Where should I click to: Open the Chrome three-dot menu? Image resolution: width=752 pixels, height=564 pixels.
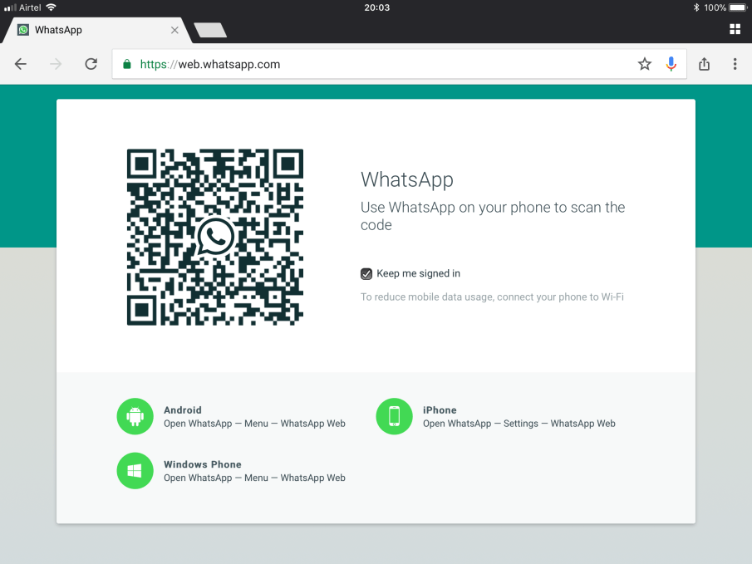735,64
